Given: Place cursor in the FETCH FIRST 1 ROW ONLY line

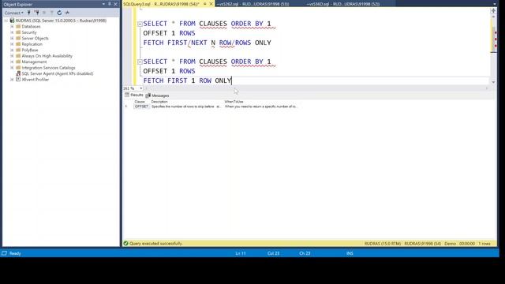Looking at the screenshot, I should click(188, 80).
